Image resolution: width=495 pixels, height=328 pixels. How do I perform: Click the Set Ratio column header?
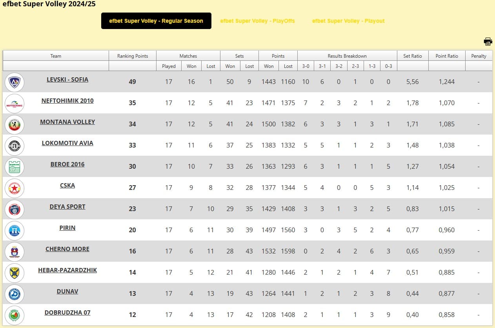[413, 56]
